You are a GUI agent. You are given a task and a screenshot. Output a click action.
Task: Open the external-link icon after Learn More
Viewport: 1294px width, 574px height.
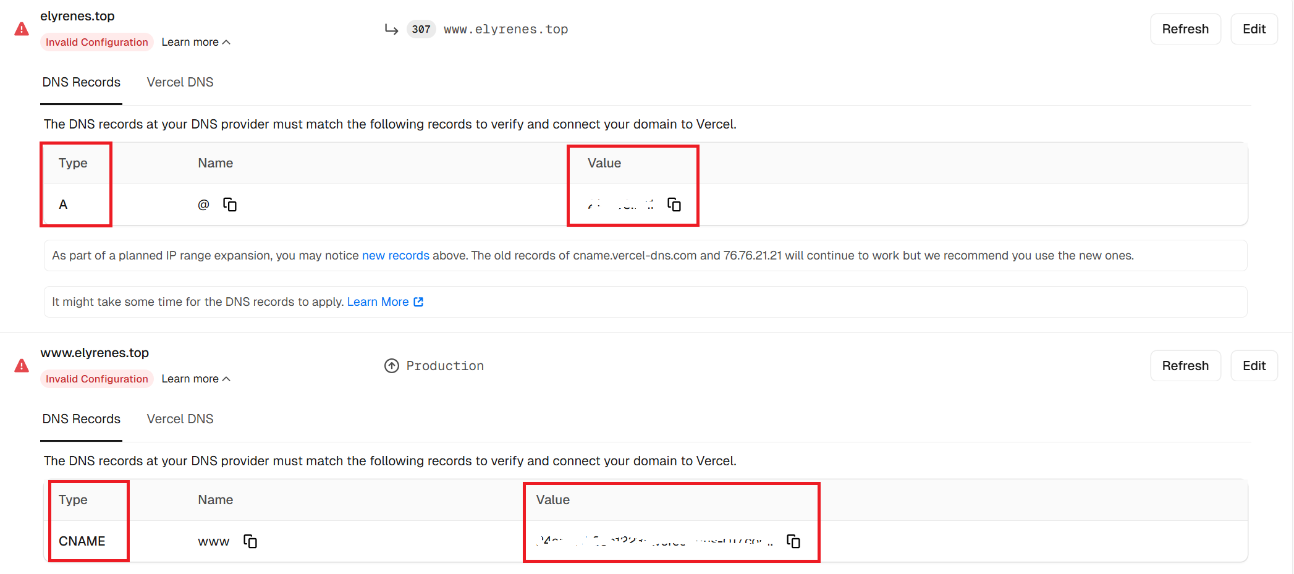[x=418, y=302]
